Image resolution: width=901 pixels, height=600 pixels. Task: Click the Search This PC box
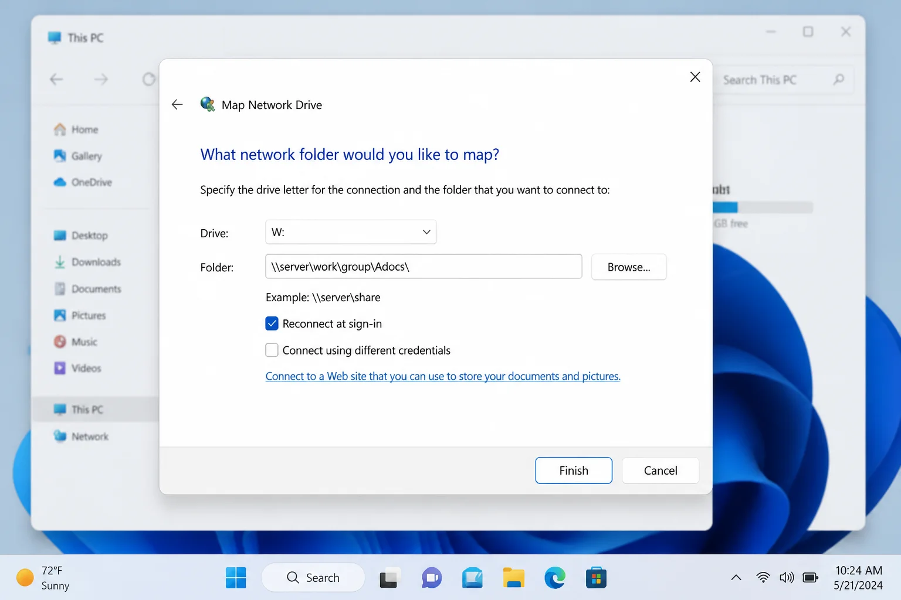[x=783, y=80]
